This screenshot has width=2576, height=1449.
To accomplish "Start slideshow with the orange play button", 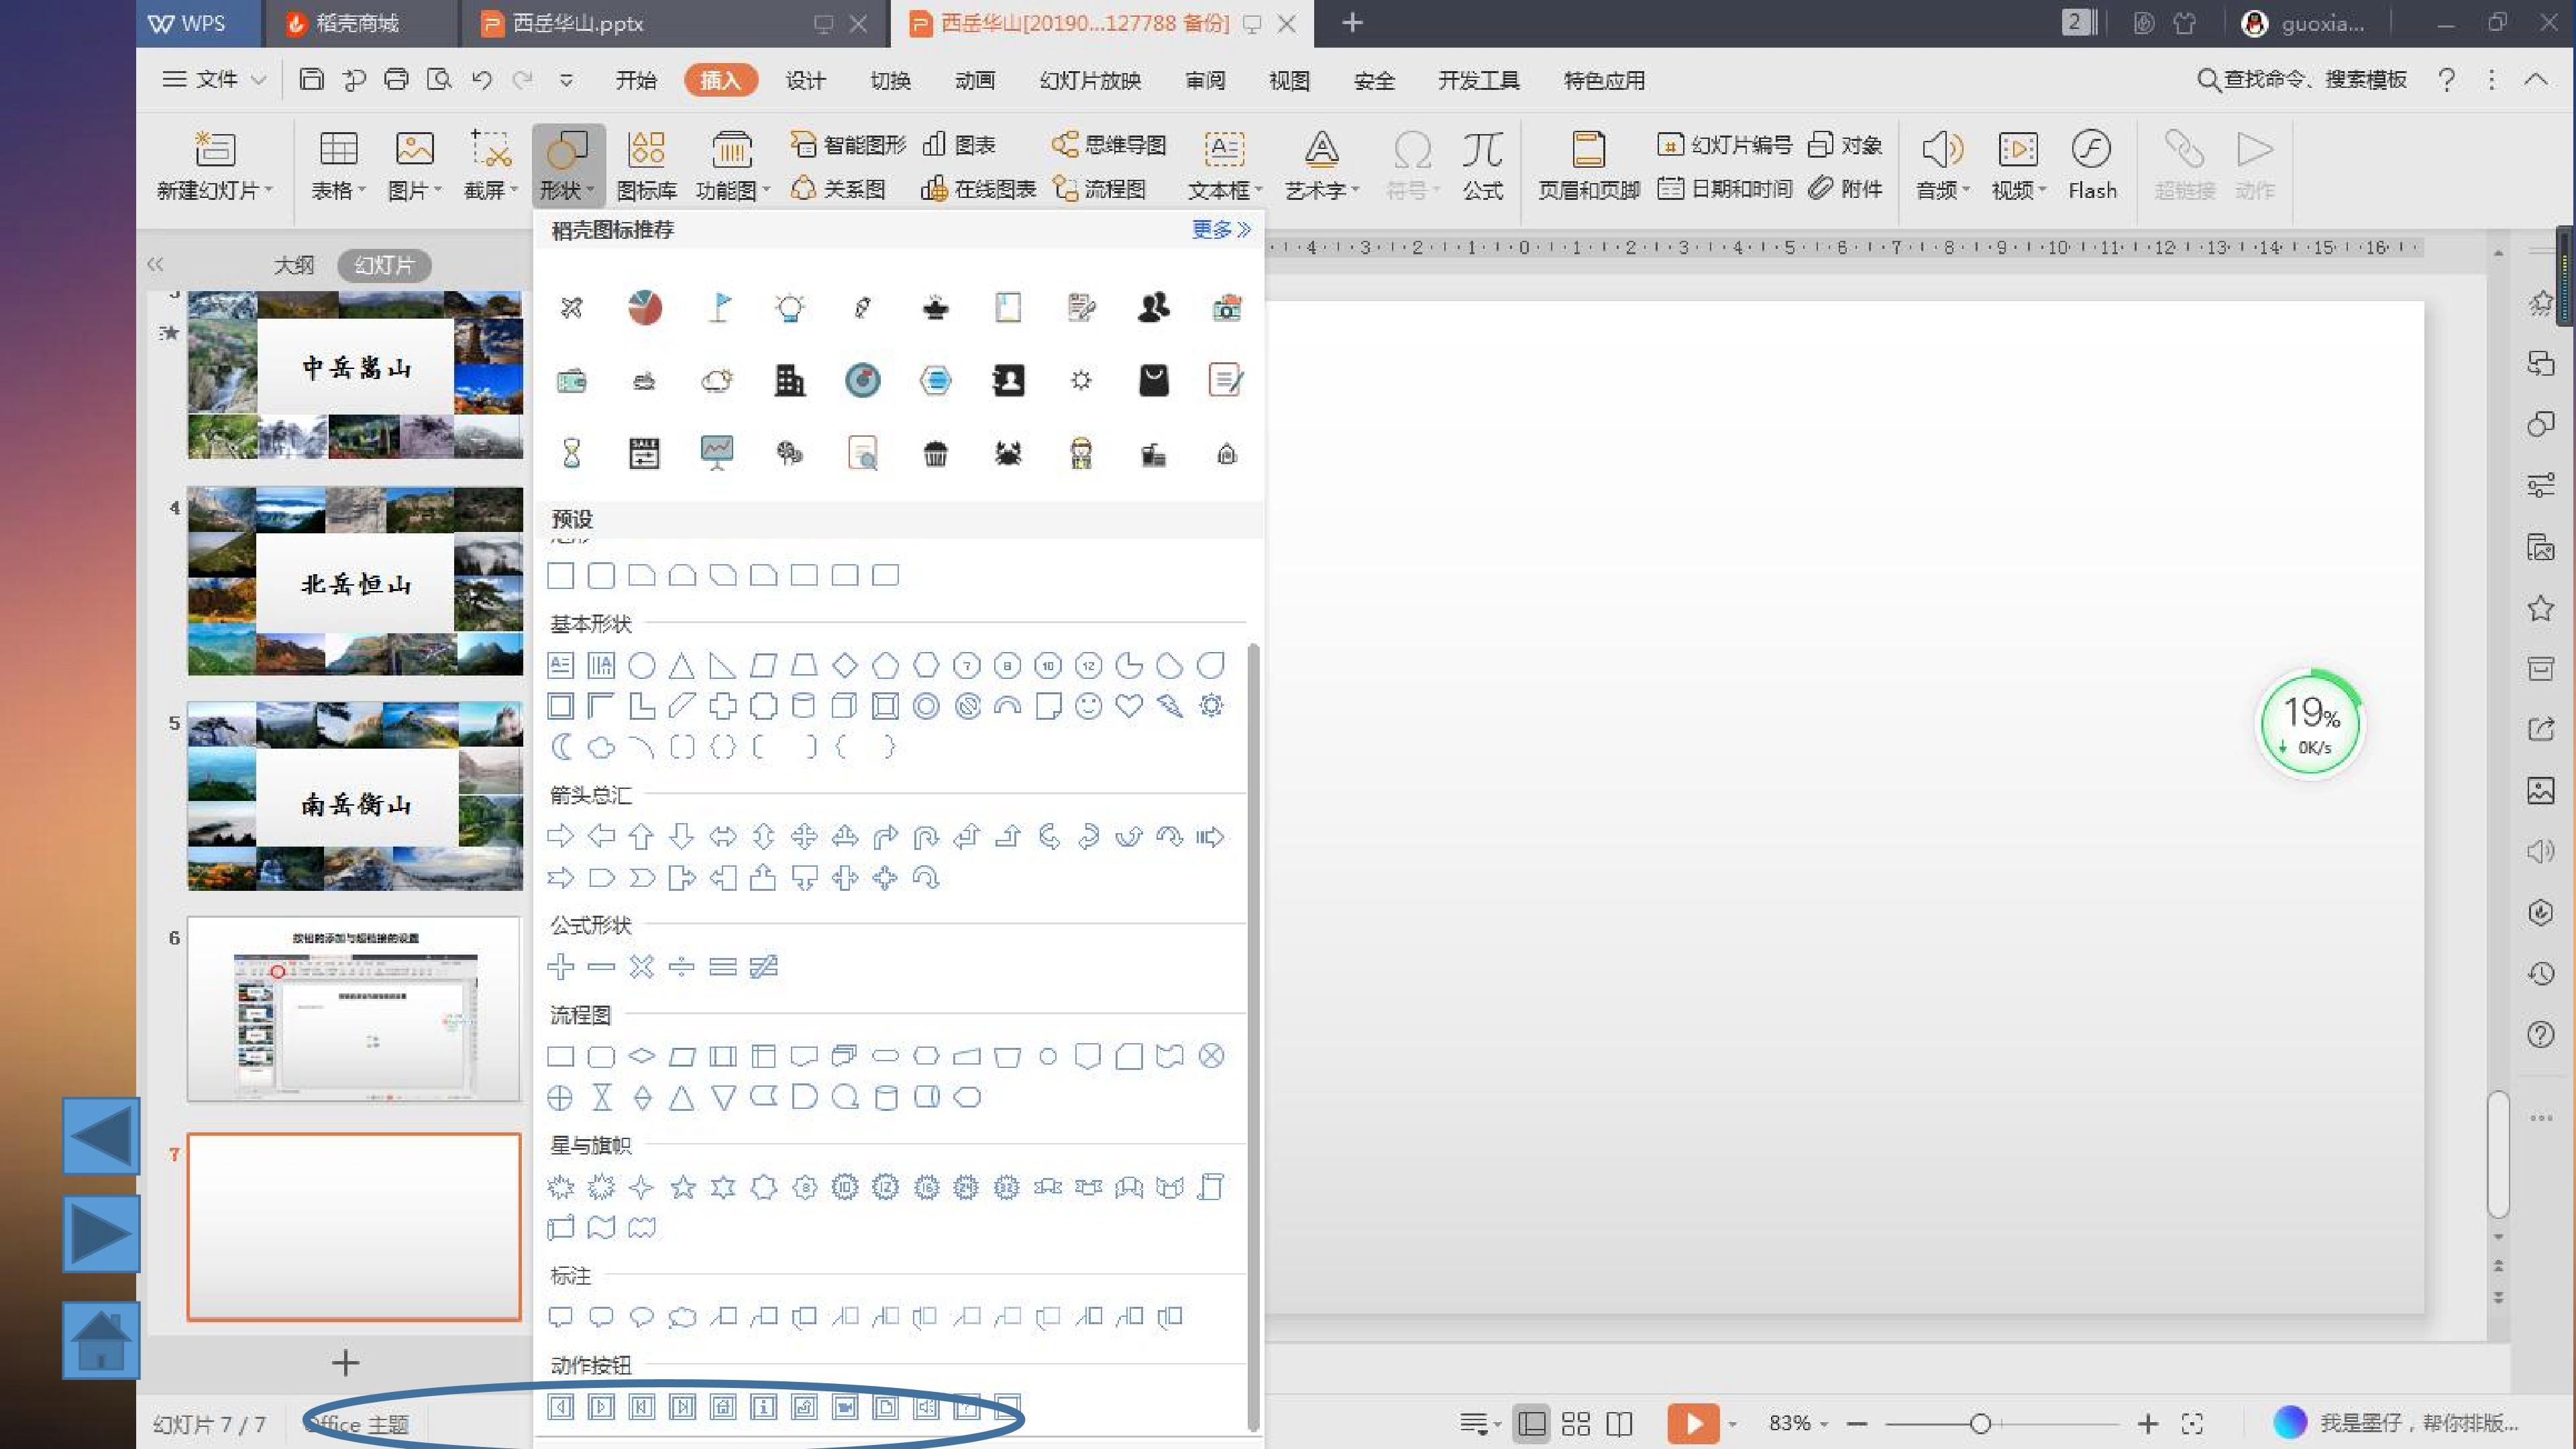I will (1693, 1423).
